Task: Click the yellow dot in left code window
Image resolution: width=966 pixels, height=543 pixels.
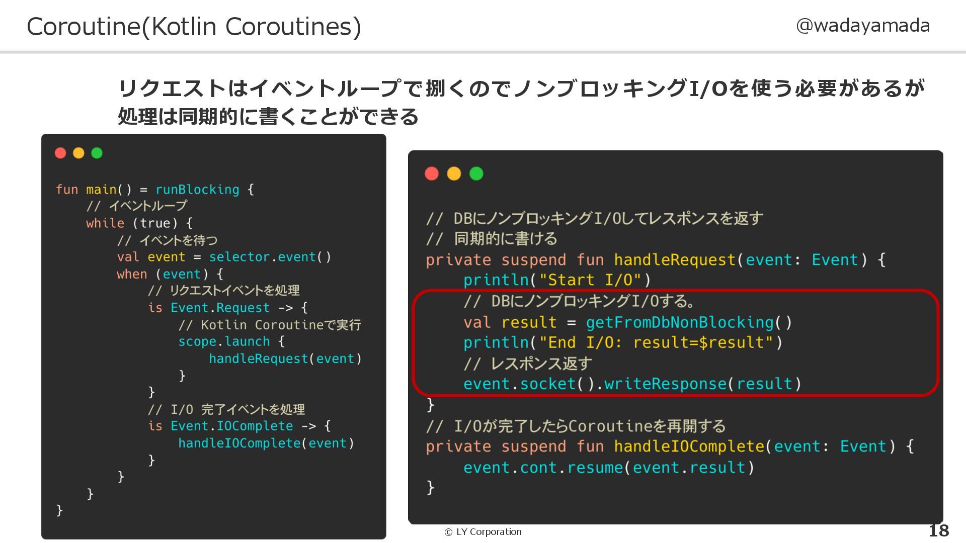Action: pyautogui.click(x=78, y=153)
